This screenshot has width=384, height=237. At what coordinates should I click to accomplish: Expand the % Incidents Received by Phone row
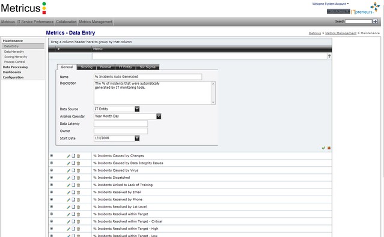(x=52, y=199)
